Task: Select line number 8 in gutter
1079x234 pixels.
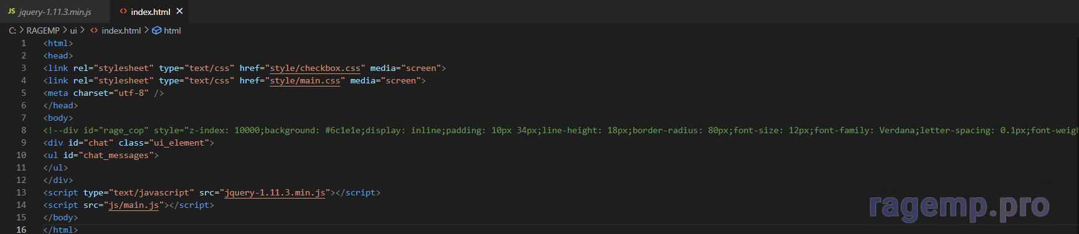Action: (x=24, y=130)
